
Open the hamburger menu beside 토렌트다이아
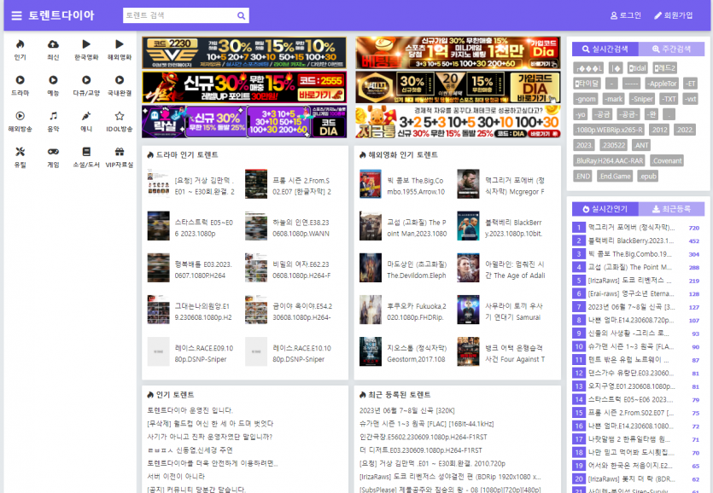tap(16, 15)
